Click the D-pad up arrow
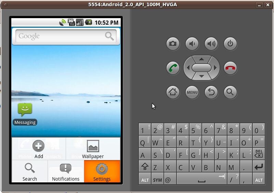The width and height of the screenshot is (274, 193). (x=201, y=59)
